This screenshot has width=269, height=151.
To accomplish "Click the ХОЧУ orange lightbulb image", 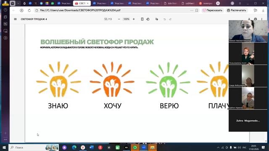I will click(112, 79).
